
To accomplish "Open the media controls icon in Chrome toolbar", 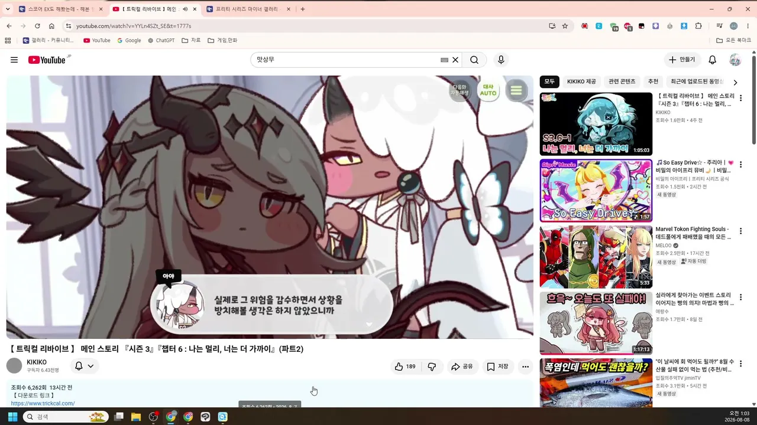I will 719,26.
